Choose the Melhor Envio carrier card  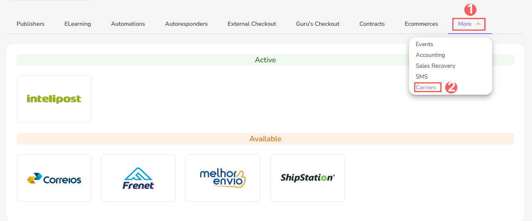(223, 178)
